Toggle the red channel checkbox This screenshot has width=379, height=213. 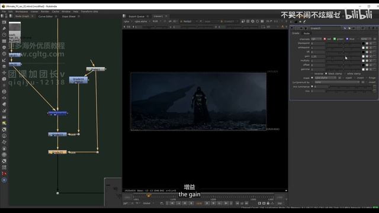[x=325, y=39]
